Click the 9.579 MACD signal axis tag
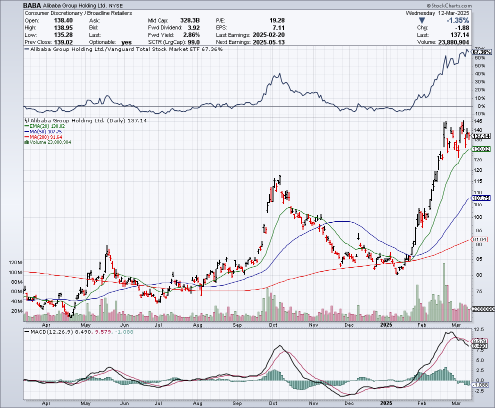 (x=480, y=341)
